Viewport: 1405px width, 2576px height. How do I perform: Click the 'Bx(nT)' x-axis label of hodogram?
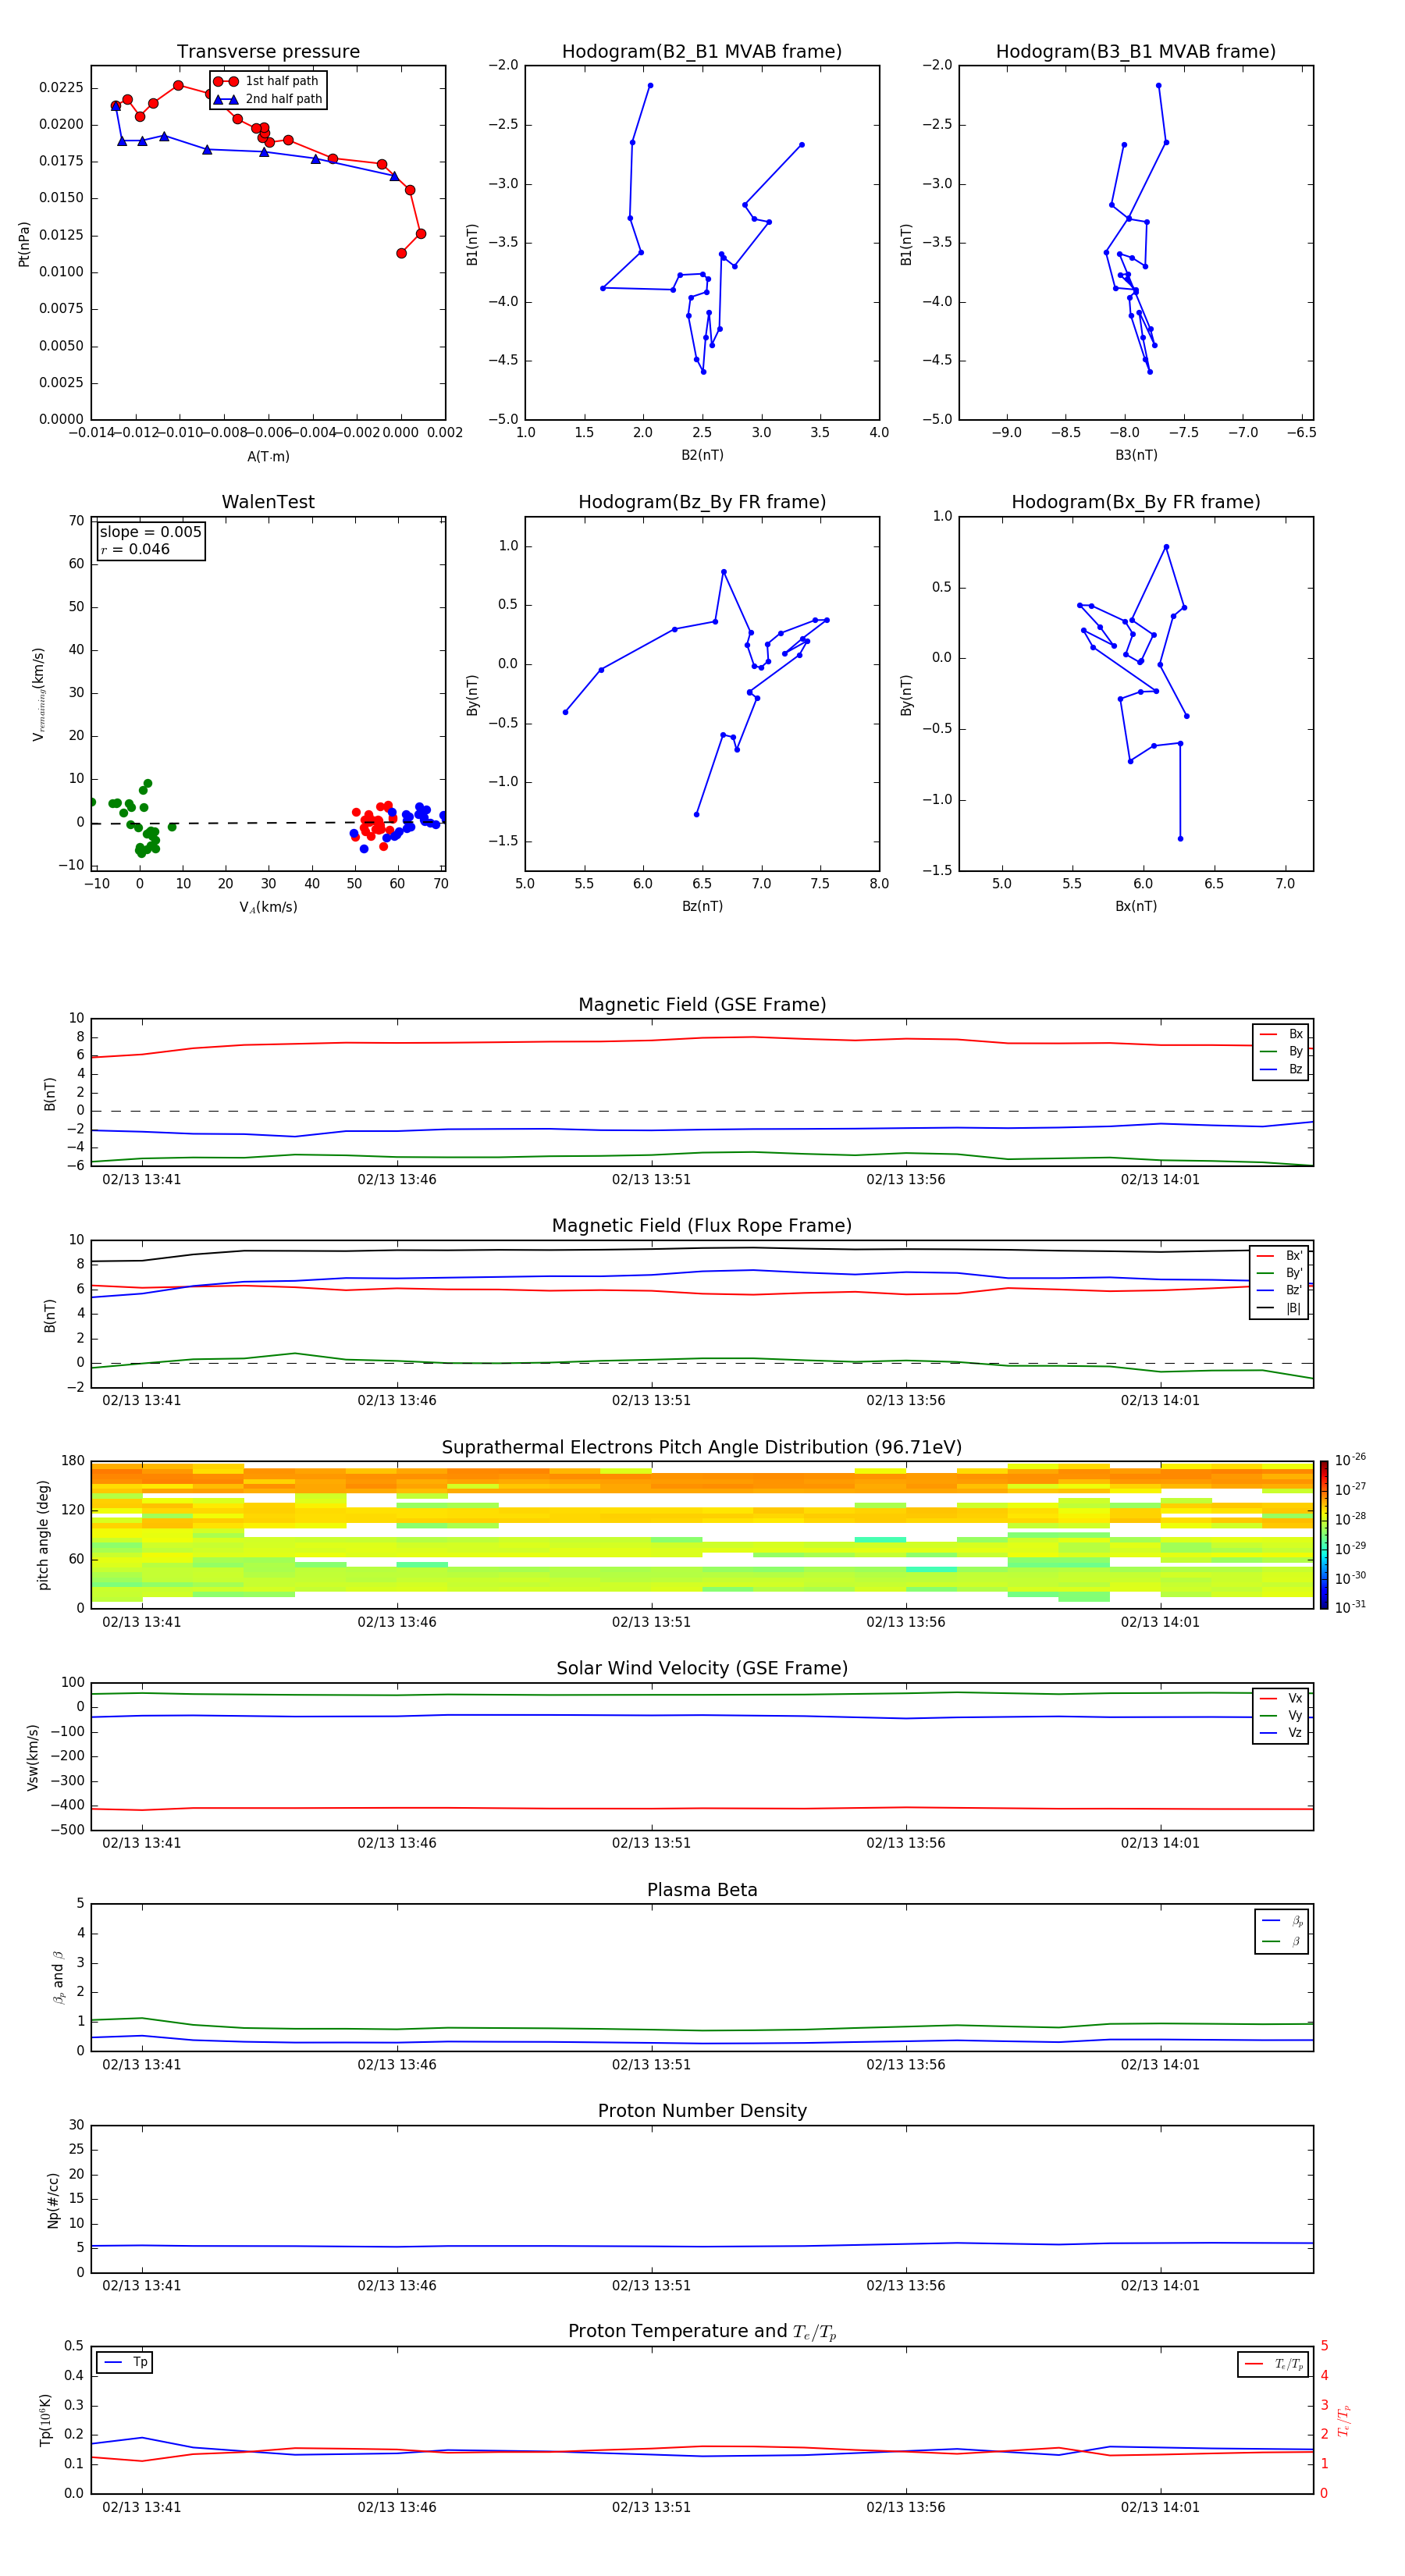coord(1136,906)
